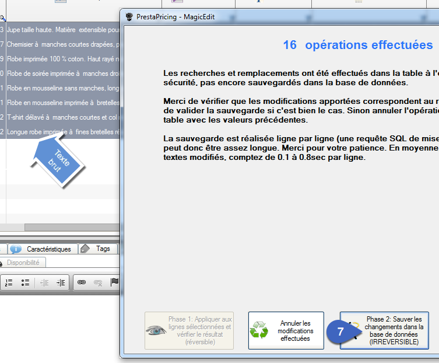Open the Disponibilité sub-tab
This screenshot has width=439, height=363.
tap(22, 263)
